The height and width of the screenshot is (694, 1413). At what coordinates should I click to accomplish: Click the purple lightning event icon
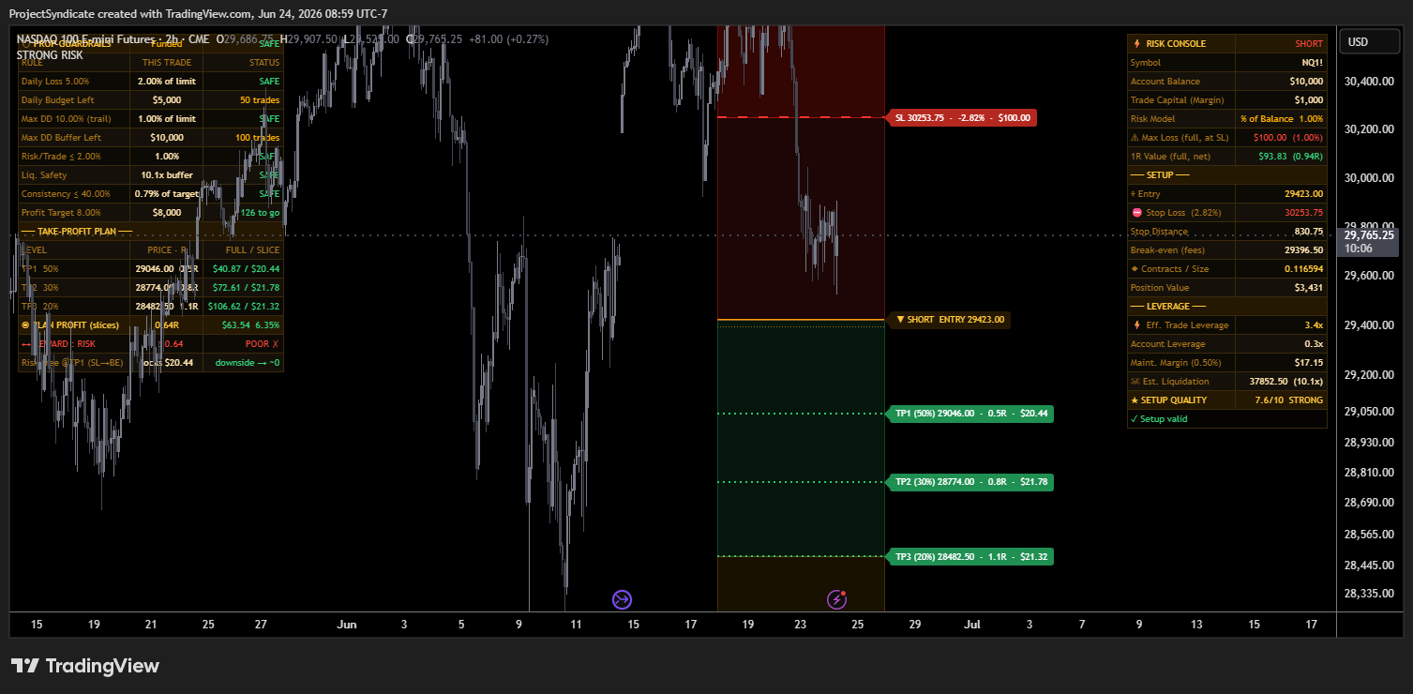point(836,599)
